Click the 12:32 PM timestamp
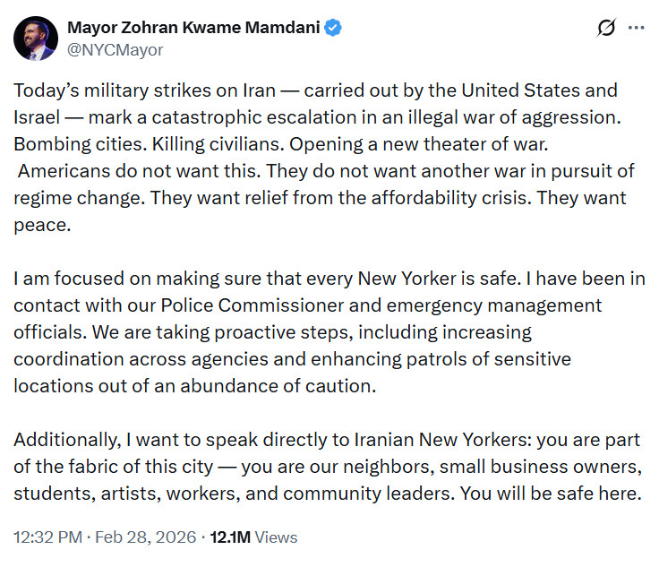Screen dimensions: 659x567 pyautogui.click(x=49, y=537)
